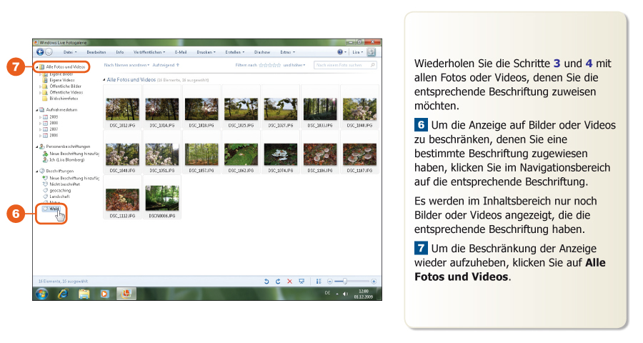Rotate photo clockwise with bottom toolbar icon

pyautogui.click(x=278, y=282)
